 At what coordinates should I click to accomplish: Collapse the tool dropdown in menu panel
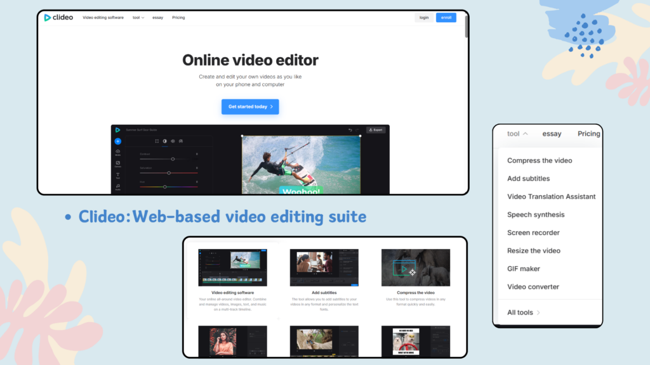(517, 134)
